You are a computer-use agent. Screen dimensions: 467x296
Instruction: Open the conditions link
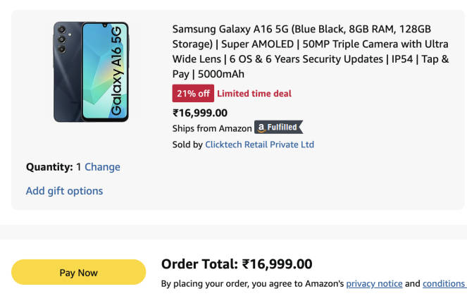(444, 283)
